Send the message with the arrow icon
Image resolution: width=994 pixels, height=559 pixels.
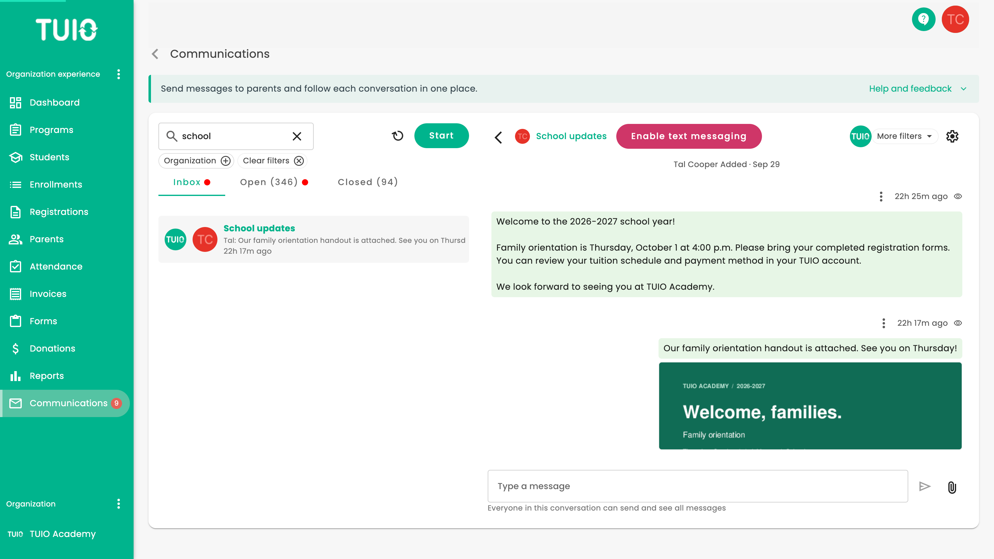point(924,486)
